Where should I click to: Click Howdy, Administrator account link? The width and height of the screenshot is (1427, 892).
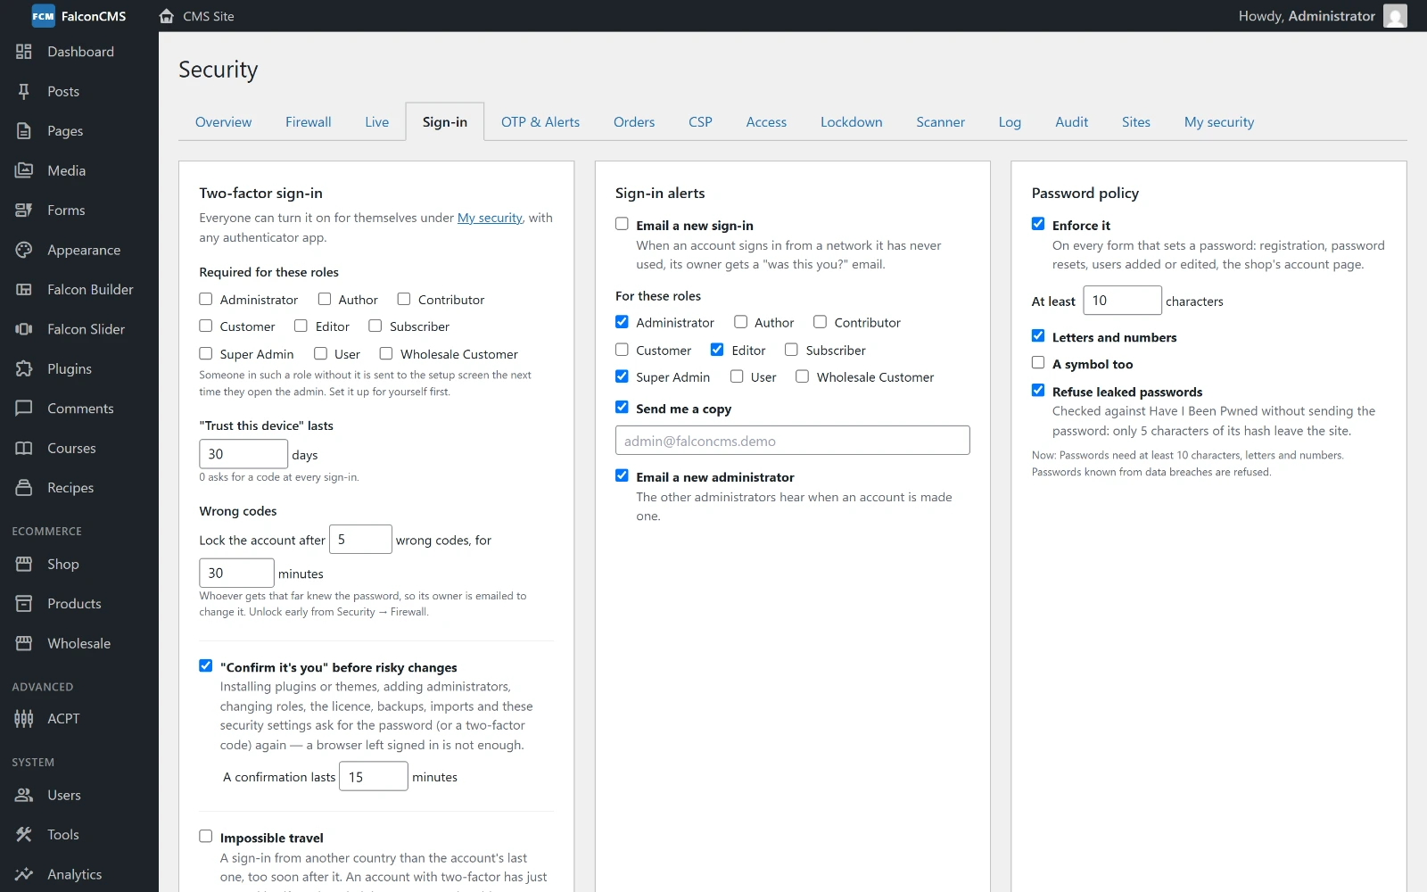1322,16
